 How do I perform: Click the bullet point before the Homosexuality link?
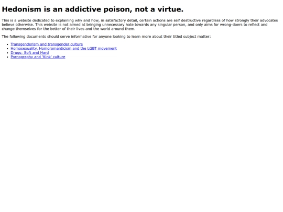point(7,49)
